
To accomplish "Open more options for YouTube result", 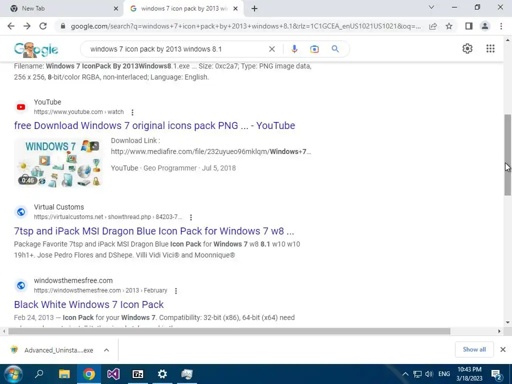I will click(x=132, y=112).
